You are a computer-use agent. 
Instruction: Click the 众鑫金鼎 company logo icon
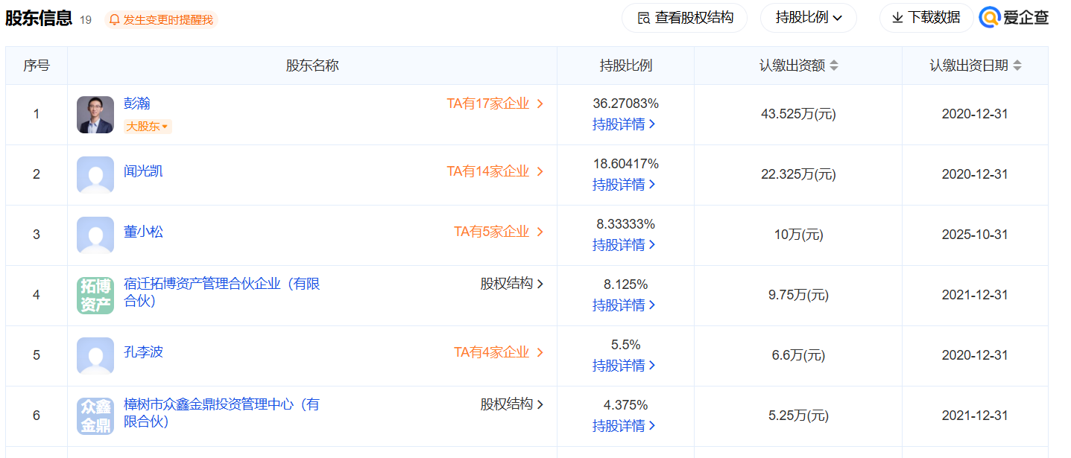coord(95,416)
